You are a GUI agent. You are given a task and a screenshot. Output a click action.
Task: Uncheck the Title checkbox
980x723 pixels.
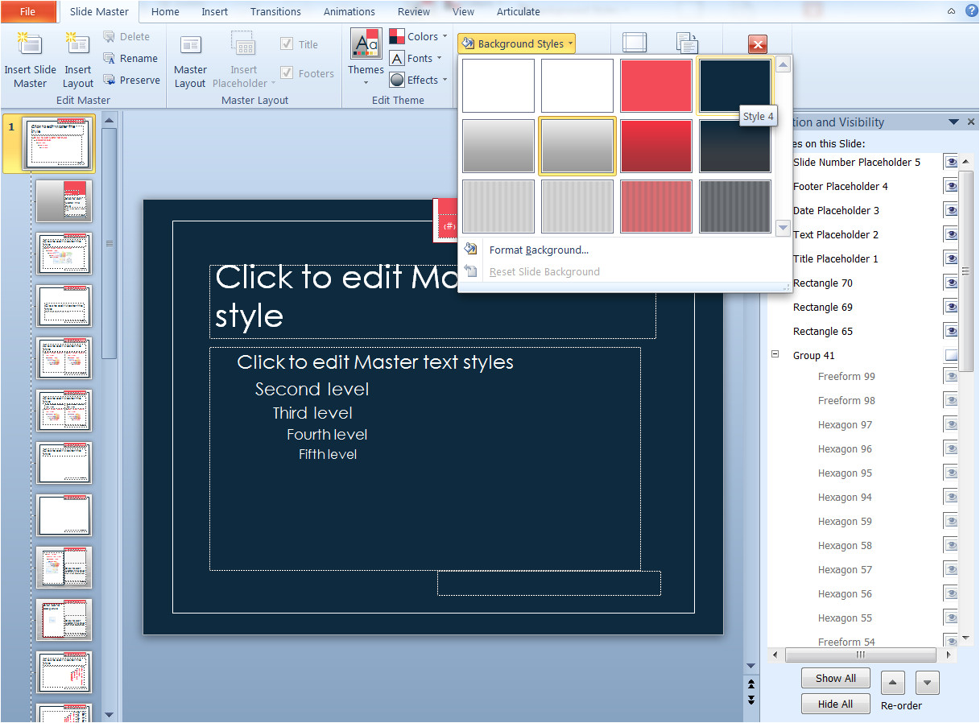(x=287, y=43)
